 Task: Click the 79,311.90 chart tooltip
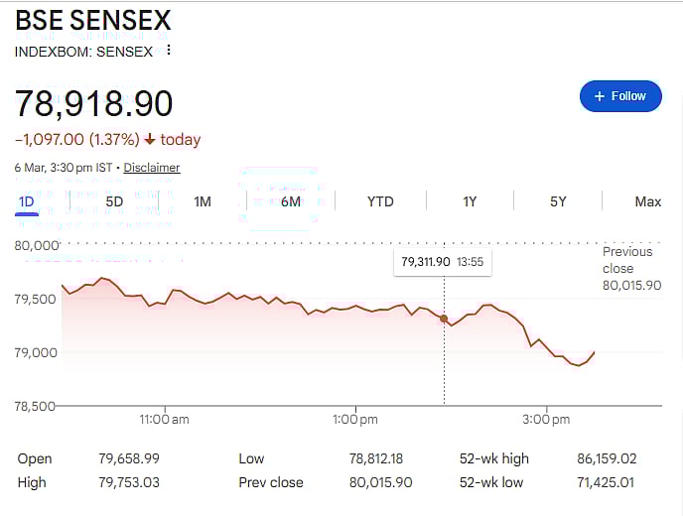coord(443,262)
